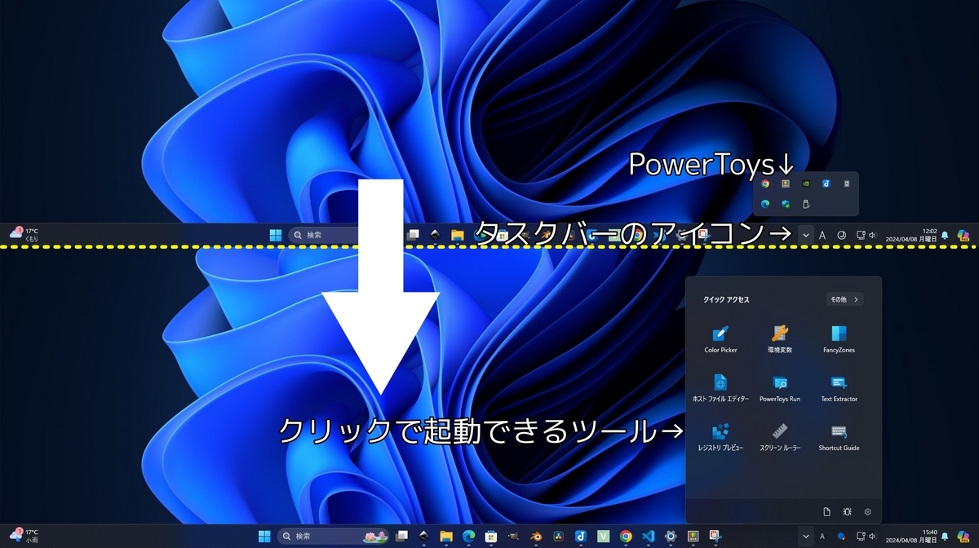Open PowerToys settings via the gear icon
Image resolution: width=979 pixels, height=548 pixels.
pos(866,511)
